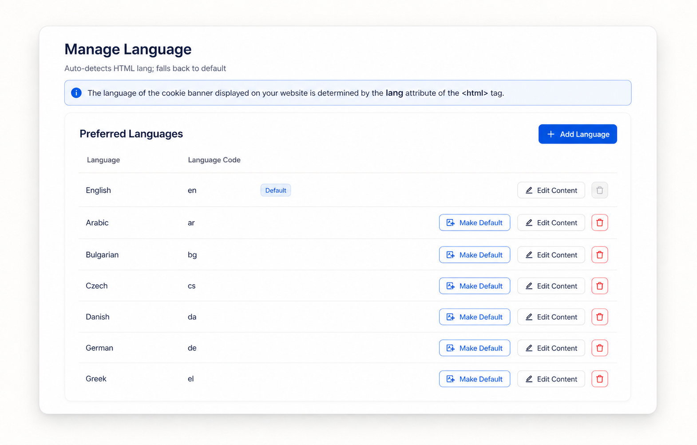Delete the Greek language
Viewport: 697px width, 445px height.
coord(600,379)
